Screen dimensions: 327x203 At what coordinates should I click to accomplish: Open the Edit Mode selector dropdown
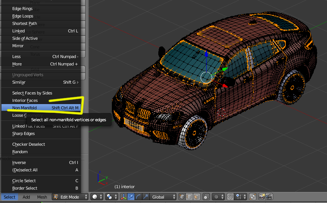coord(70,197)
